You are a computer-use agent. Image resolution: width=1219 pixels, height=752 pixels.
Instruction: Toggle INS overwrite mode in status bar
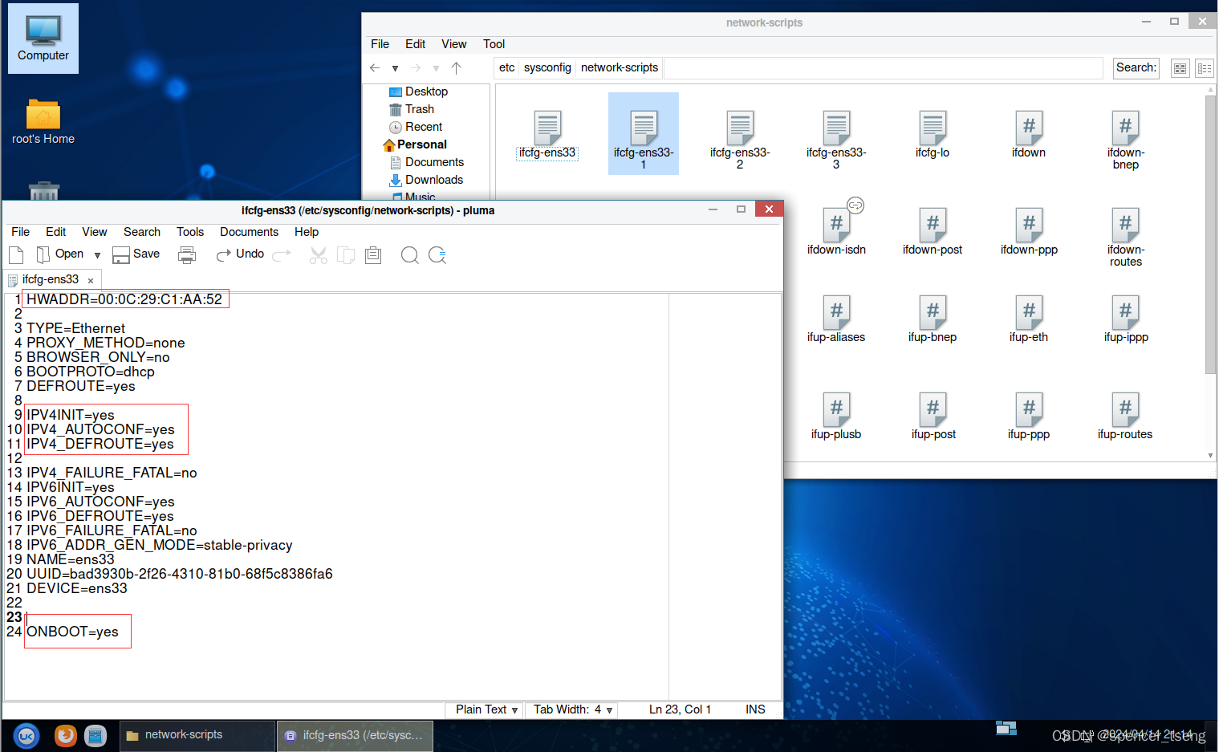click(x=754, y=709)
